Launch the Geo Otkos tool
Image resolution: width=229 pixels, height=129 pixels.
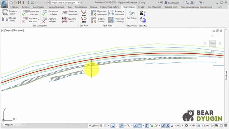click(x=132, y=15)
